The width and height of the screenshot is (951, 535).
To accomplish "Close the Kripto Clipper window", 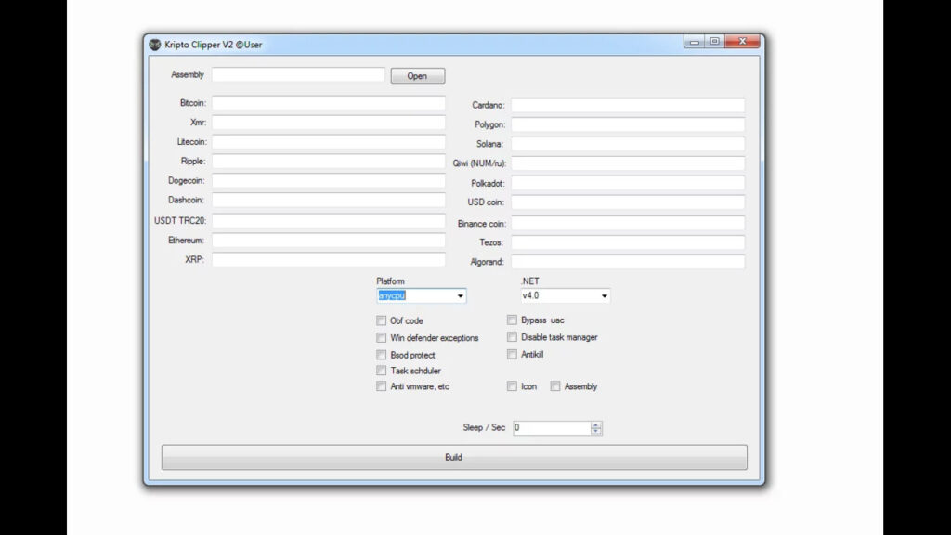I will click(742, 41).
